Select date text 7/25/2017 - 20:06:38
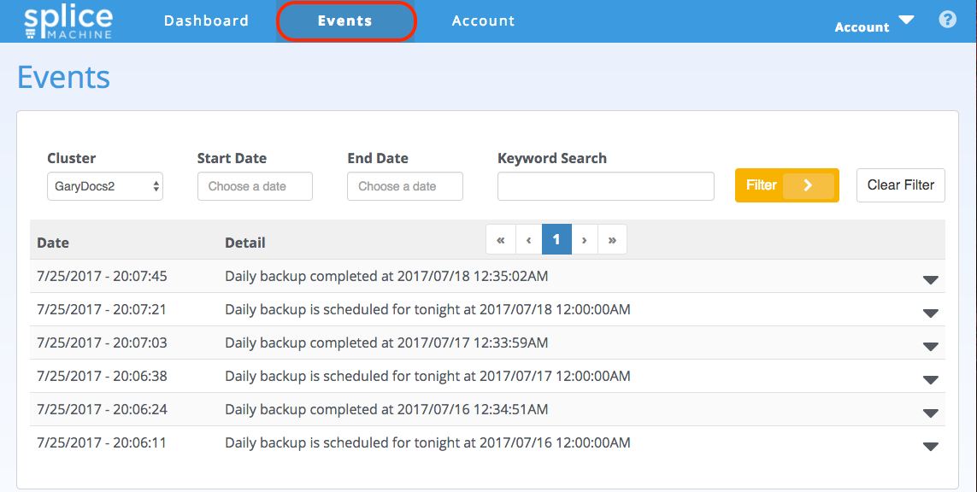Image resolution: width=977 pixels, height=492 pixels. tap(103, 376)
